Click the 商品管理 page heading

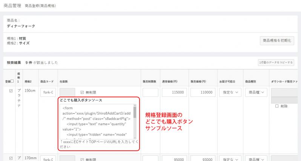12,6
